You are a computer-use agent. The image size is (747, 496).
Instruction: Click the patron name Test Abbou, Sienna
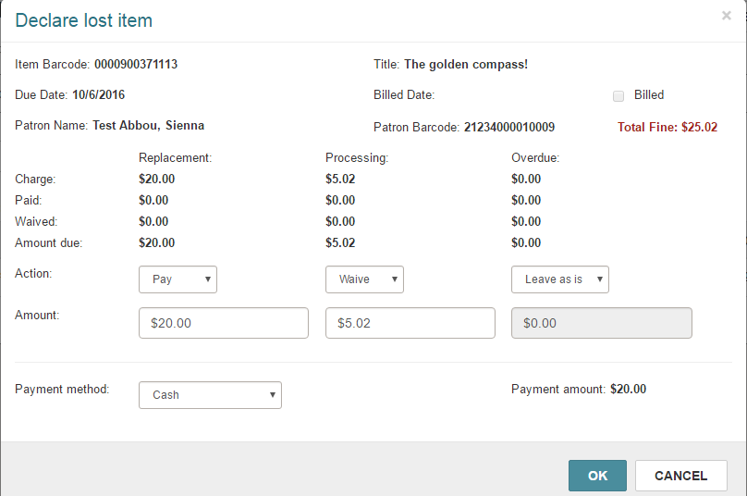(148, 125)
